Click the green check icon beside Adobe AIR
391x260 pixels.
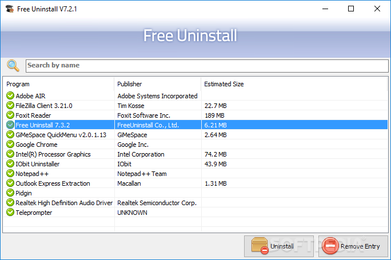(x=10, y=95)
